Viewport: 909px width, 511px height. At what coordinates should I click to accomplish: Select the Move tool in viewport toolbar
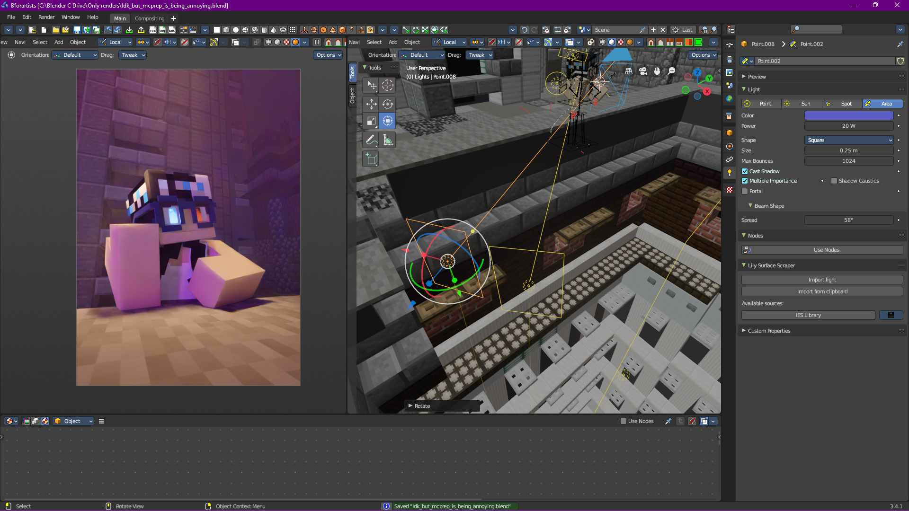372,104
